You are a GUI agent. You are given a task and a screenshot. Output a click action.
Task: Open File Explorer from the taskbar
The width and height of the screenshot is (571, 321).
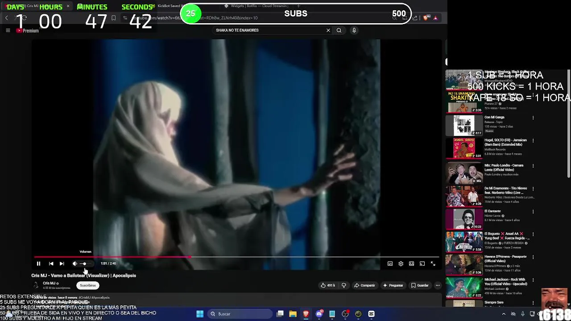point(293,314)
